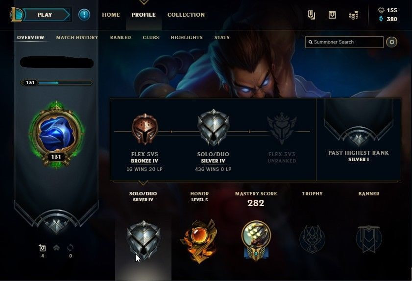Go to the HOME tab

111,15
